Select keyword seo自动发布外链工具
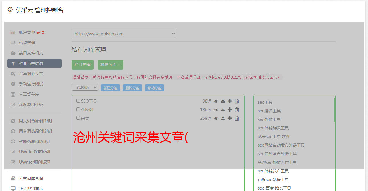 click(277, 154)
